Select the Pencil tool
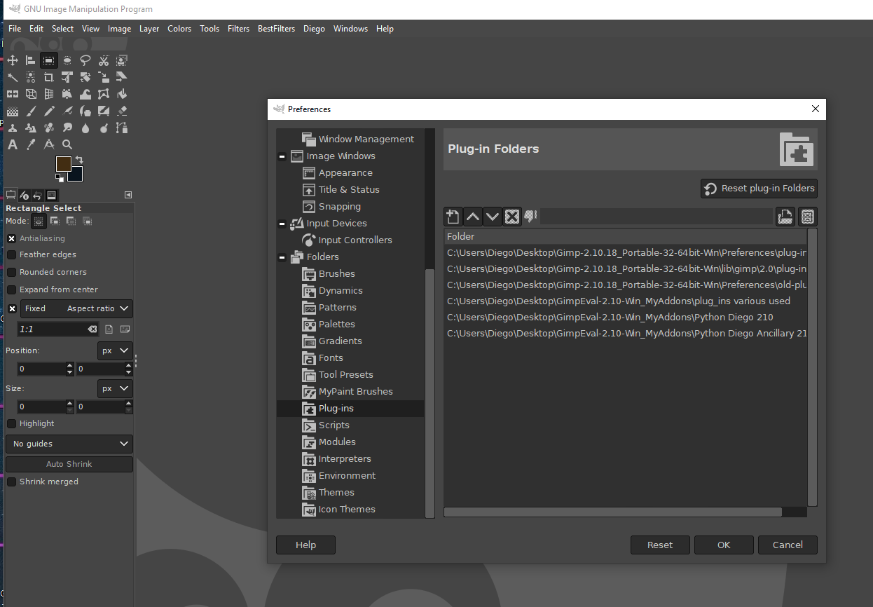The width and height of the screenshot is (873, 607). pos(49,111)
